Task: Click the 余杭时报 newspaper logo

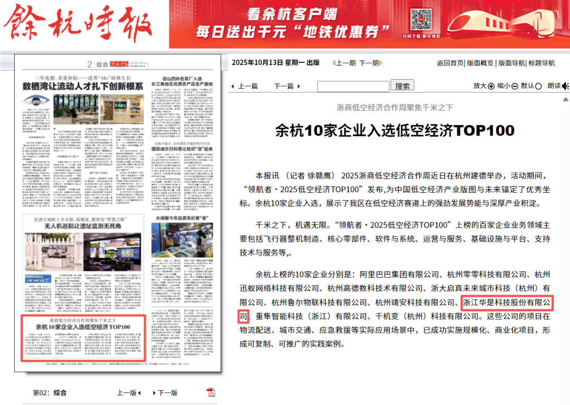Action: [x=78, y=24]
